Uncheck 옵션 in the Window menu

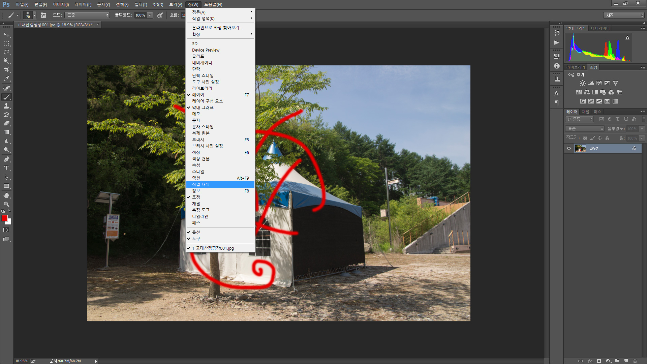pos(196,233)
